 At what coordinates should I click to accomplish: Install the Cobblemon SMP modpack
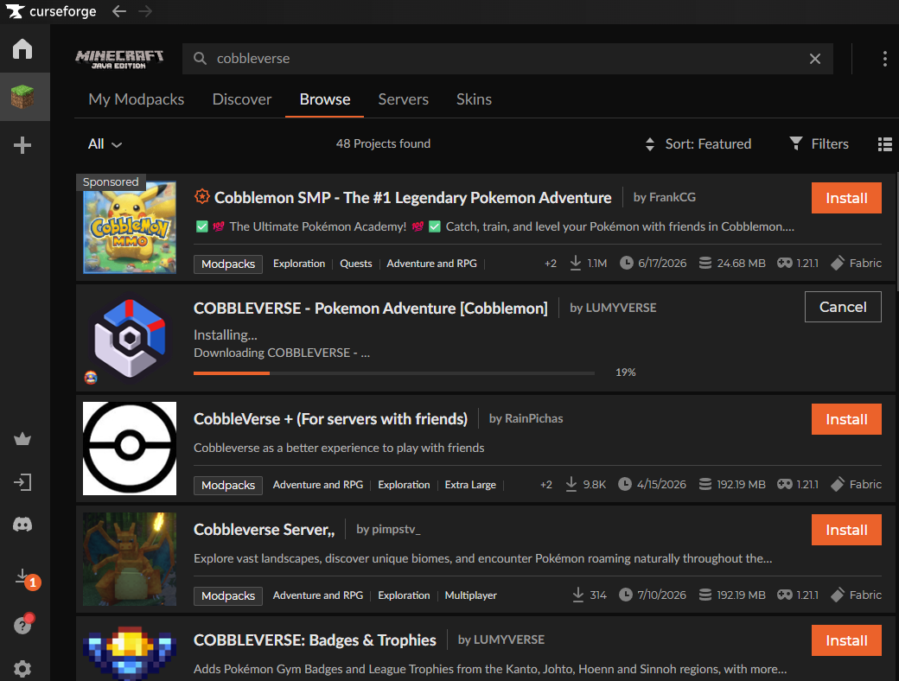846,198
